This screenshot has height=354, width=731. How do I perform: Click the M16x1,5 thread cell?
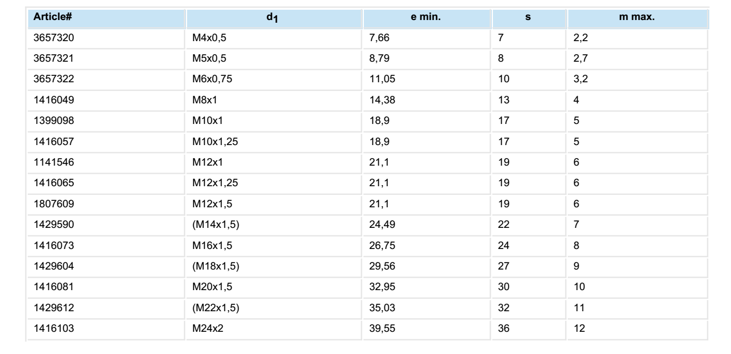(211, 245)
